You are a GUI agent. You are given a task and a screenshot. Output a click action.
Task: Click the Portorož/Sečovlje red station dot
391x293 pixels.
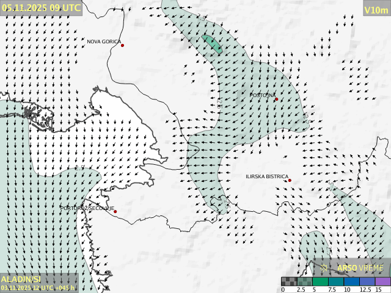coord(115,211)
